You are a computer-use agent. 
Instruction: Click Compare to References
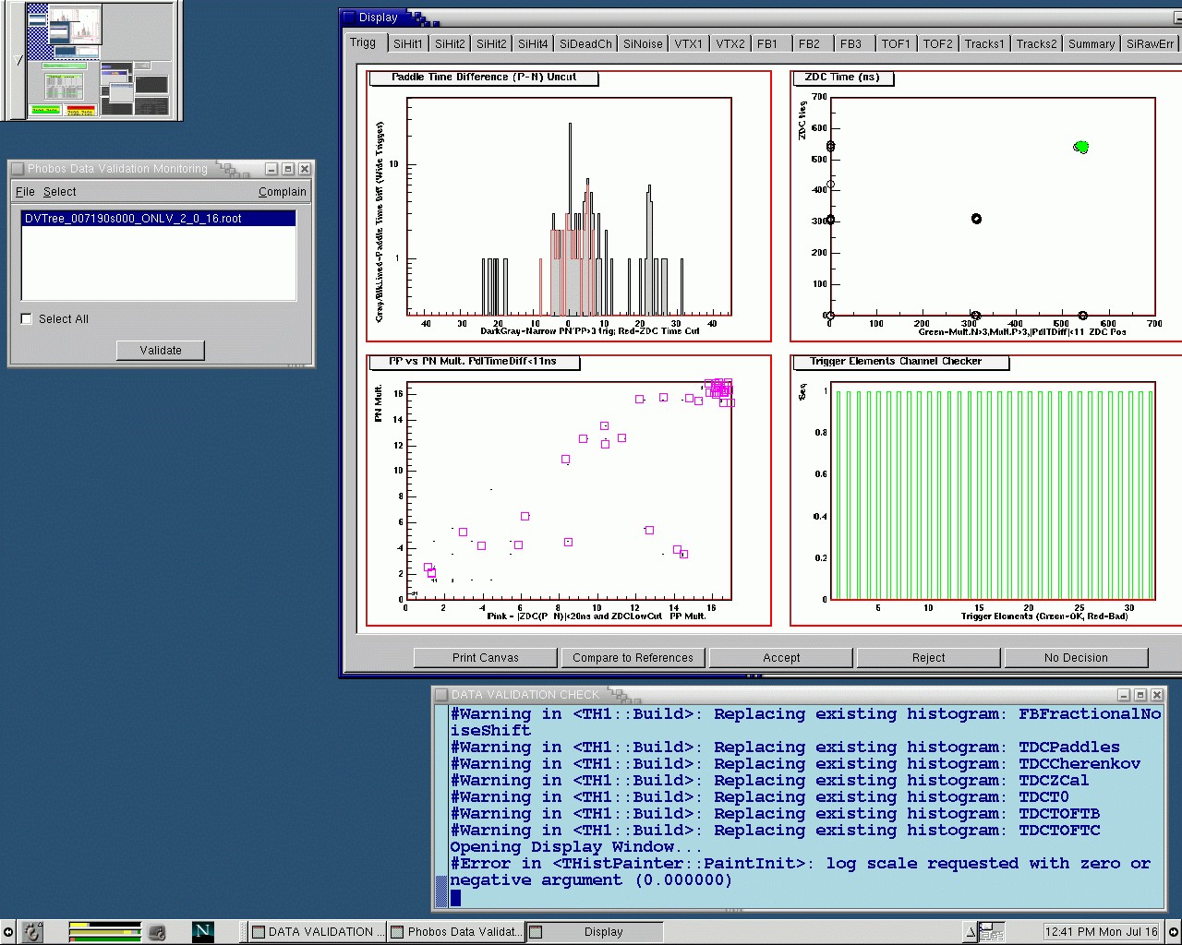click(633, 658)
